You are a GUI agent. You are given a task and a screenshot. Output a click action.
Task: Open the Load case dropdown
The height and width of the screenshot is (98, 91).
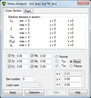click(32, 85)
